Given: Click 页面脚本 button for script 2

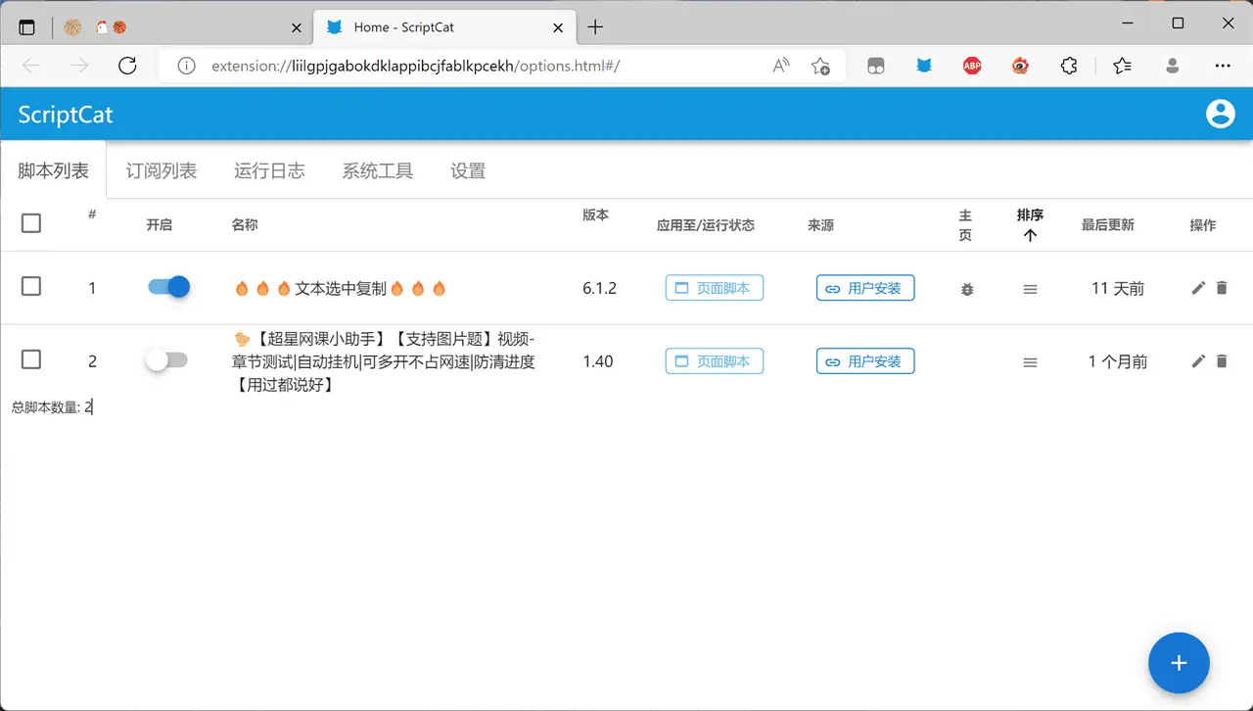Looking at the screenshot, I should point(714,361).
